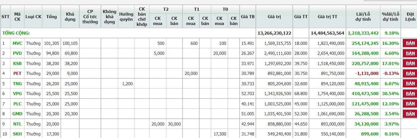The image size is (417, 138).
Task: Click the Tổng column header
Action: coord(52,16)
